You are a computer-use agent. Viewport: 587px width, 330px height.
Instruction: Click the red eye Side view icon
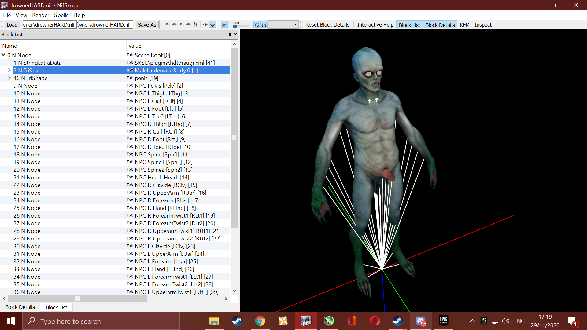pos(181,25)
